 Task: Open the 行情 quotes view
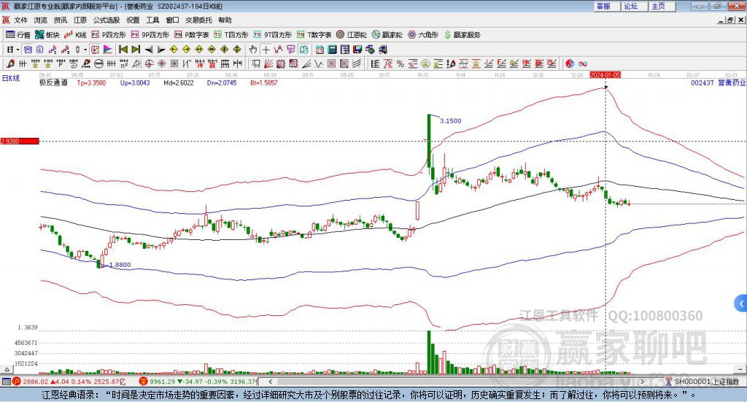18,35
